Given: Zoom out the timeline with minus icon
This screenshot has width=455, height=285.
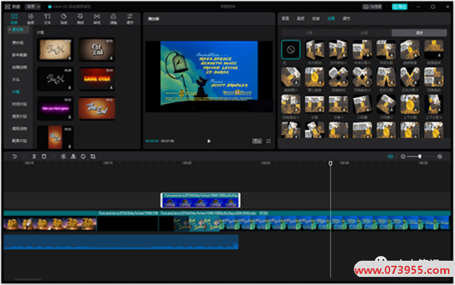Looking at the screenshot, I should pos(403,156).
